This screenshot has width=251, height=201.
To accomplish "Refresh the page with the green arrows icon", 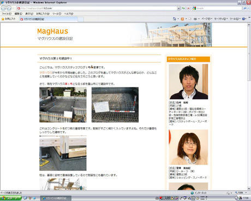I will click(183, 8).
